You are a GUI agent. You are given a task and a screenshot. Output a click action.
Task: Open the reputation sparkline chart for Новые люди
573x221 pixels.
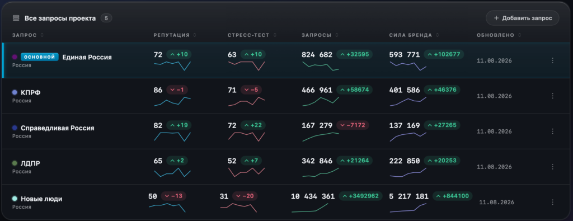pos(167,208)
